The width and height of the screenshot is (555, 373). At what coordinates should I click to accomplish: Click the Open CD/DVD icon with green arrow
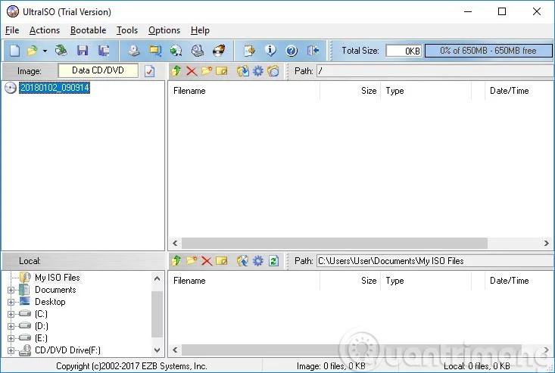(x=61, y=51)
